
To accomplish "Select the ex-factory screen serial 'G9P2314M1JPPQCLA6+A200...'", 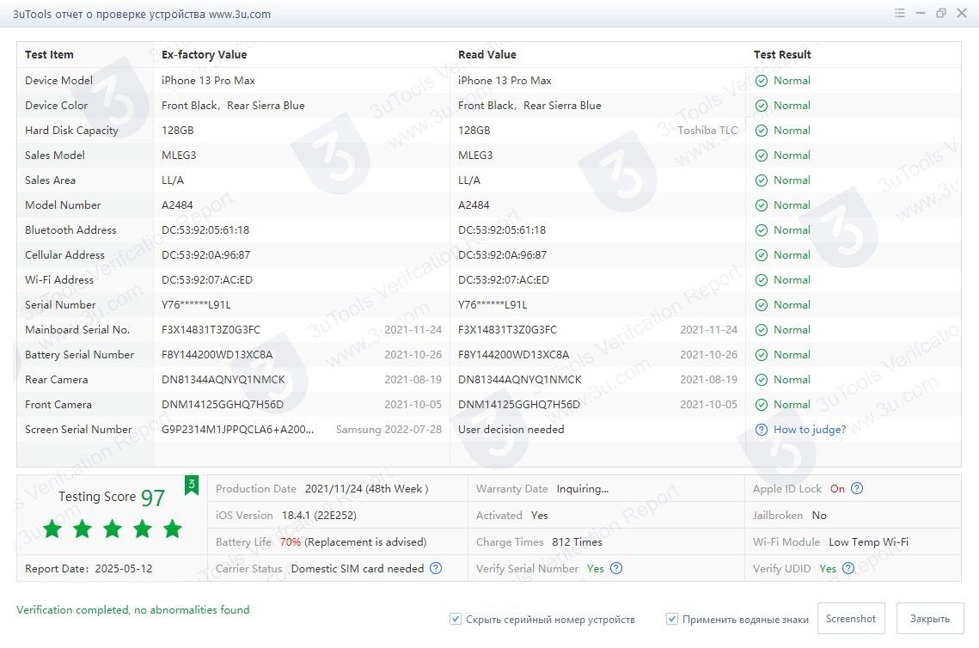I will click(238, 430).
